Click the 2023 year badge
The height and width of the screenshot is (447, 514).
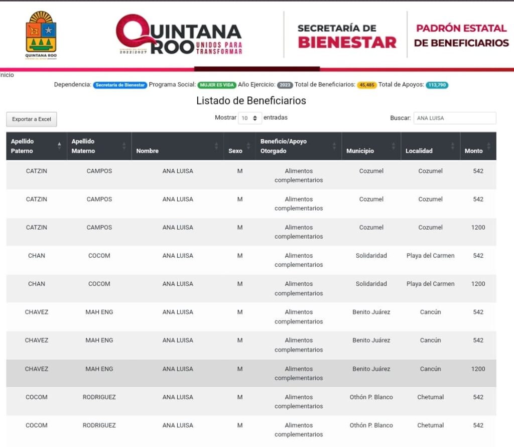[285, 85]
